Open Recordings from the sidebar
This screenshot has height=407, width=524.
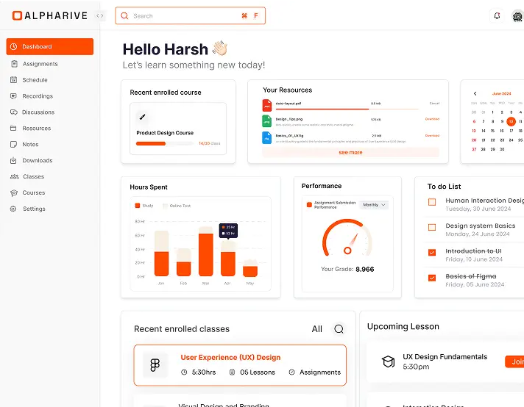tap(38, 96)
